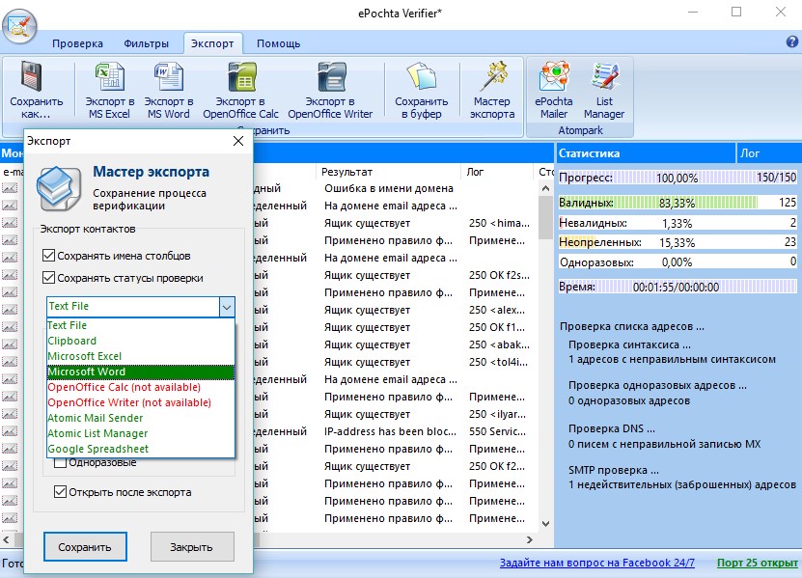Click the Сохранить button in the dialog
This screenshot has width=802, height=578.
[85, 547]
